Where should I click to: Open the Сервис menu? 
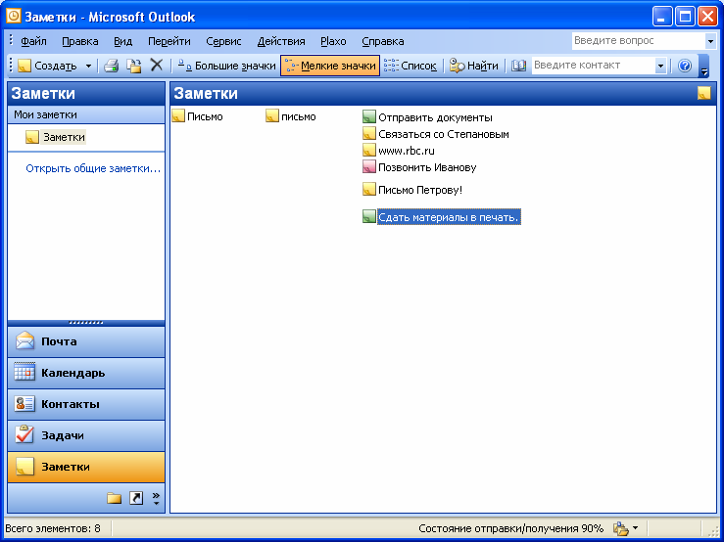223,41
